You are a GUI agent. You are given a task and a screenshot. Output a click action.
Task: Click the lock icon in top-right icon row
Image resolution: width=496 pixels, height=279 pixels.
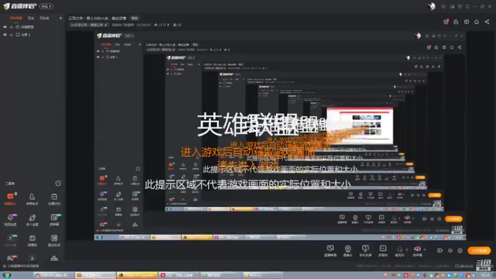tap(456, 22)
